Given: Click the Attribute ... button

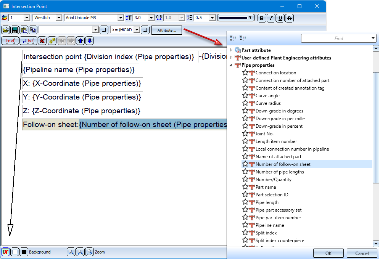Looking at the screenshot, I should point(166,30).
